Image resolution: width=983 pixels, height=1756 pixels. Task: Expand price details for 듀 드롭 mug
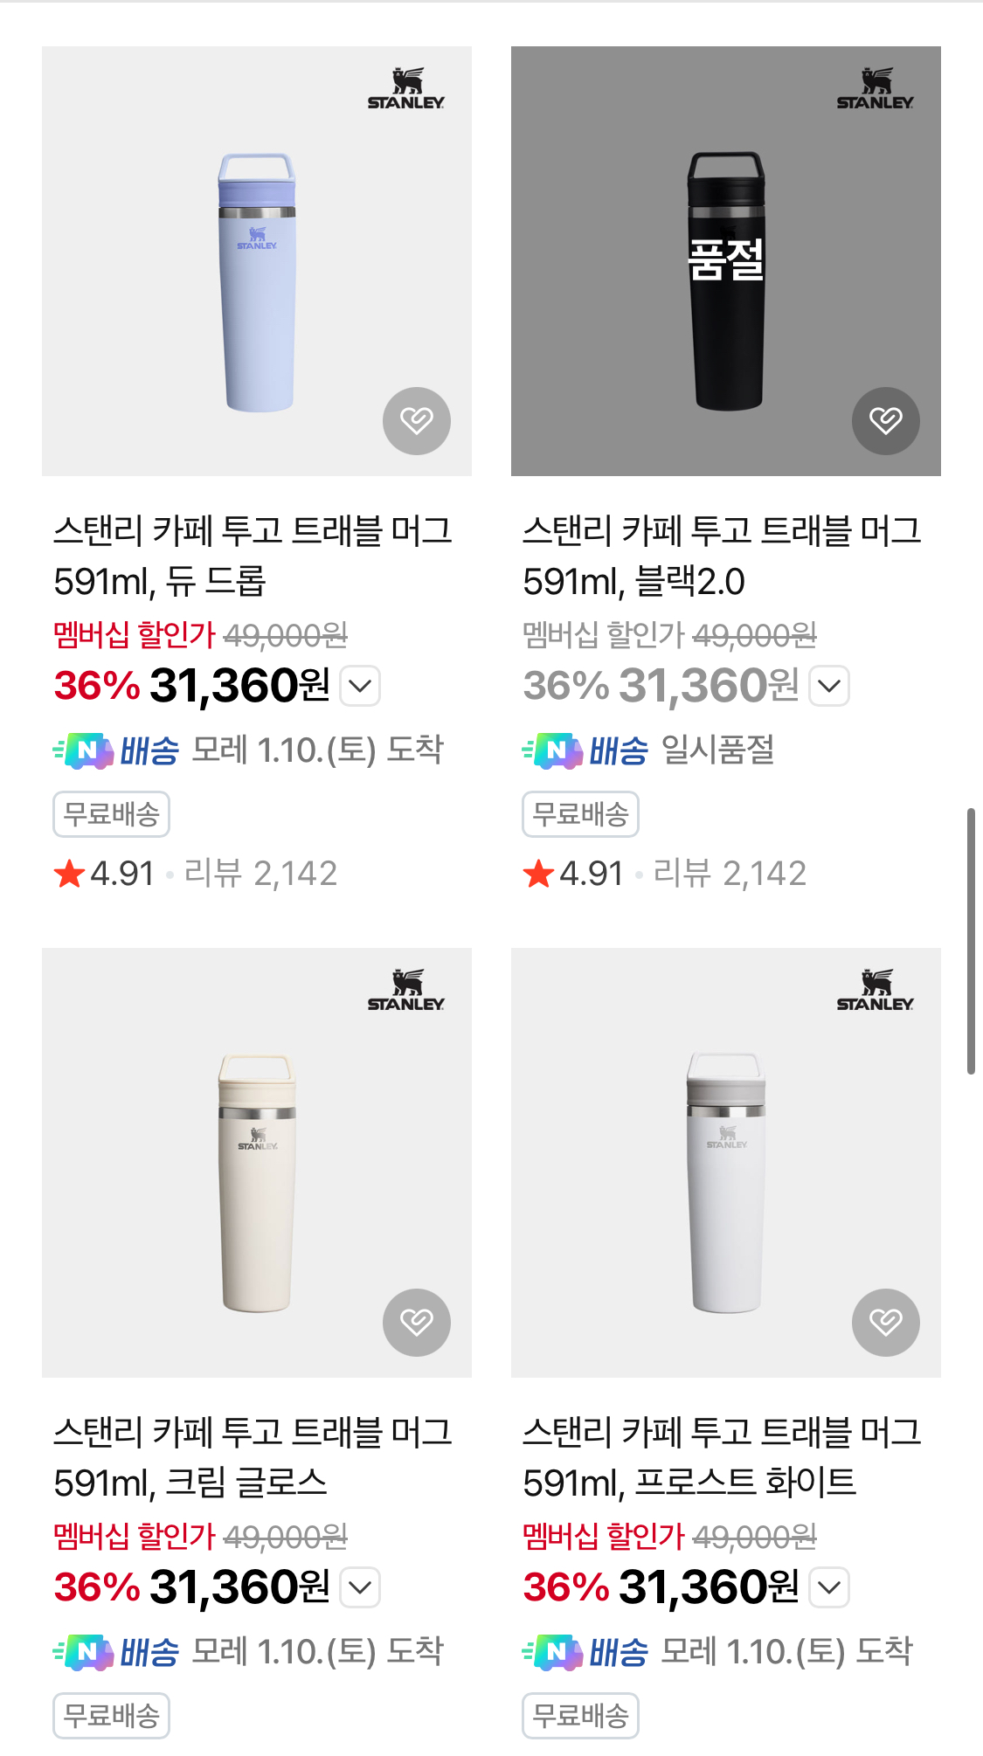360,686
